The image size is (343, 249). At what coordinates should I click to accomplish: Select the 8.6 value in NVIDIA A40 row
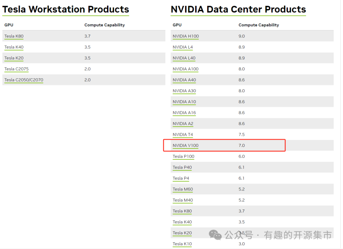pos(241,80)
